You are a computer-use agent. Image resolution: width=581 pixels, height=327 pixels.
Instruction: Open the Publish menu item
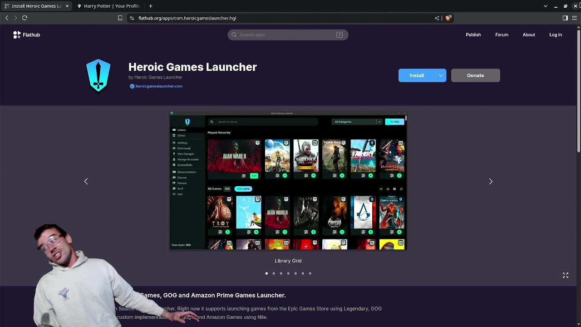473,35
